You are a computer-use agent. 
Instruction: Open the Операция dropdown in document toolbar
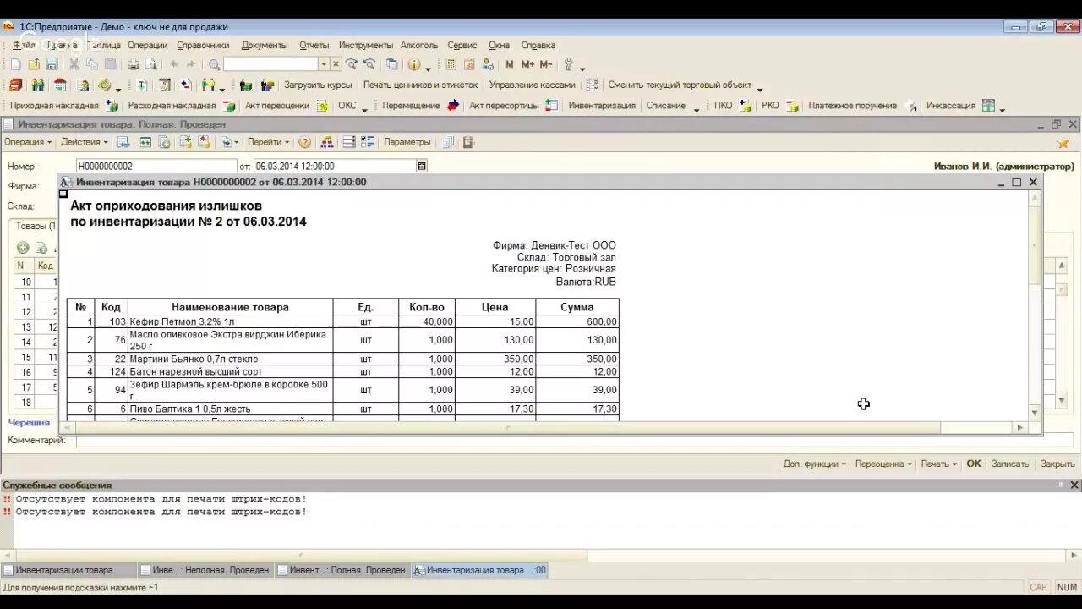point(28,142)
